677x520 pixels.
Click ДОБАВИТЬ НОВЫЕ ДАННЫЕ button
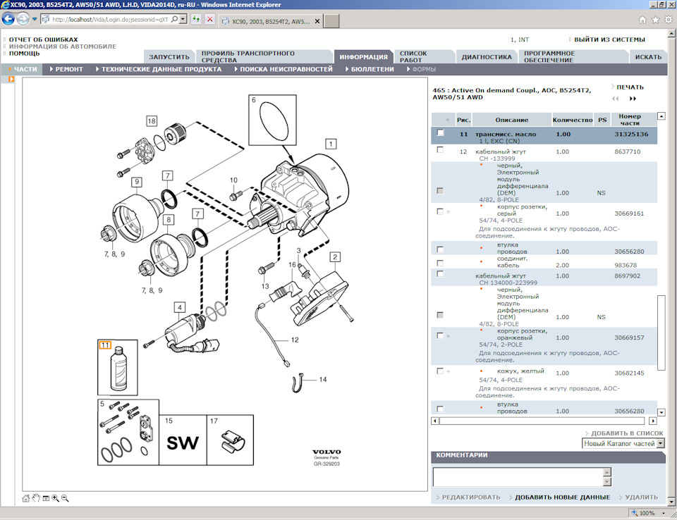562,497
